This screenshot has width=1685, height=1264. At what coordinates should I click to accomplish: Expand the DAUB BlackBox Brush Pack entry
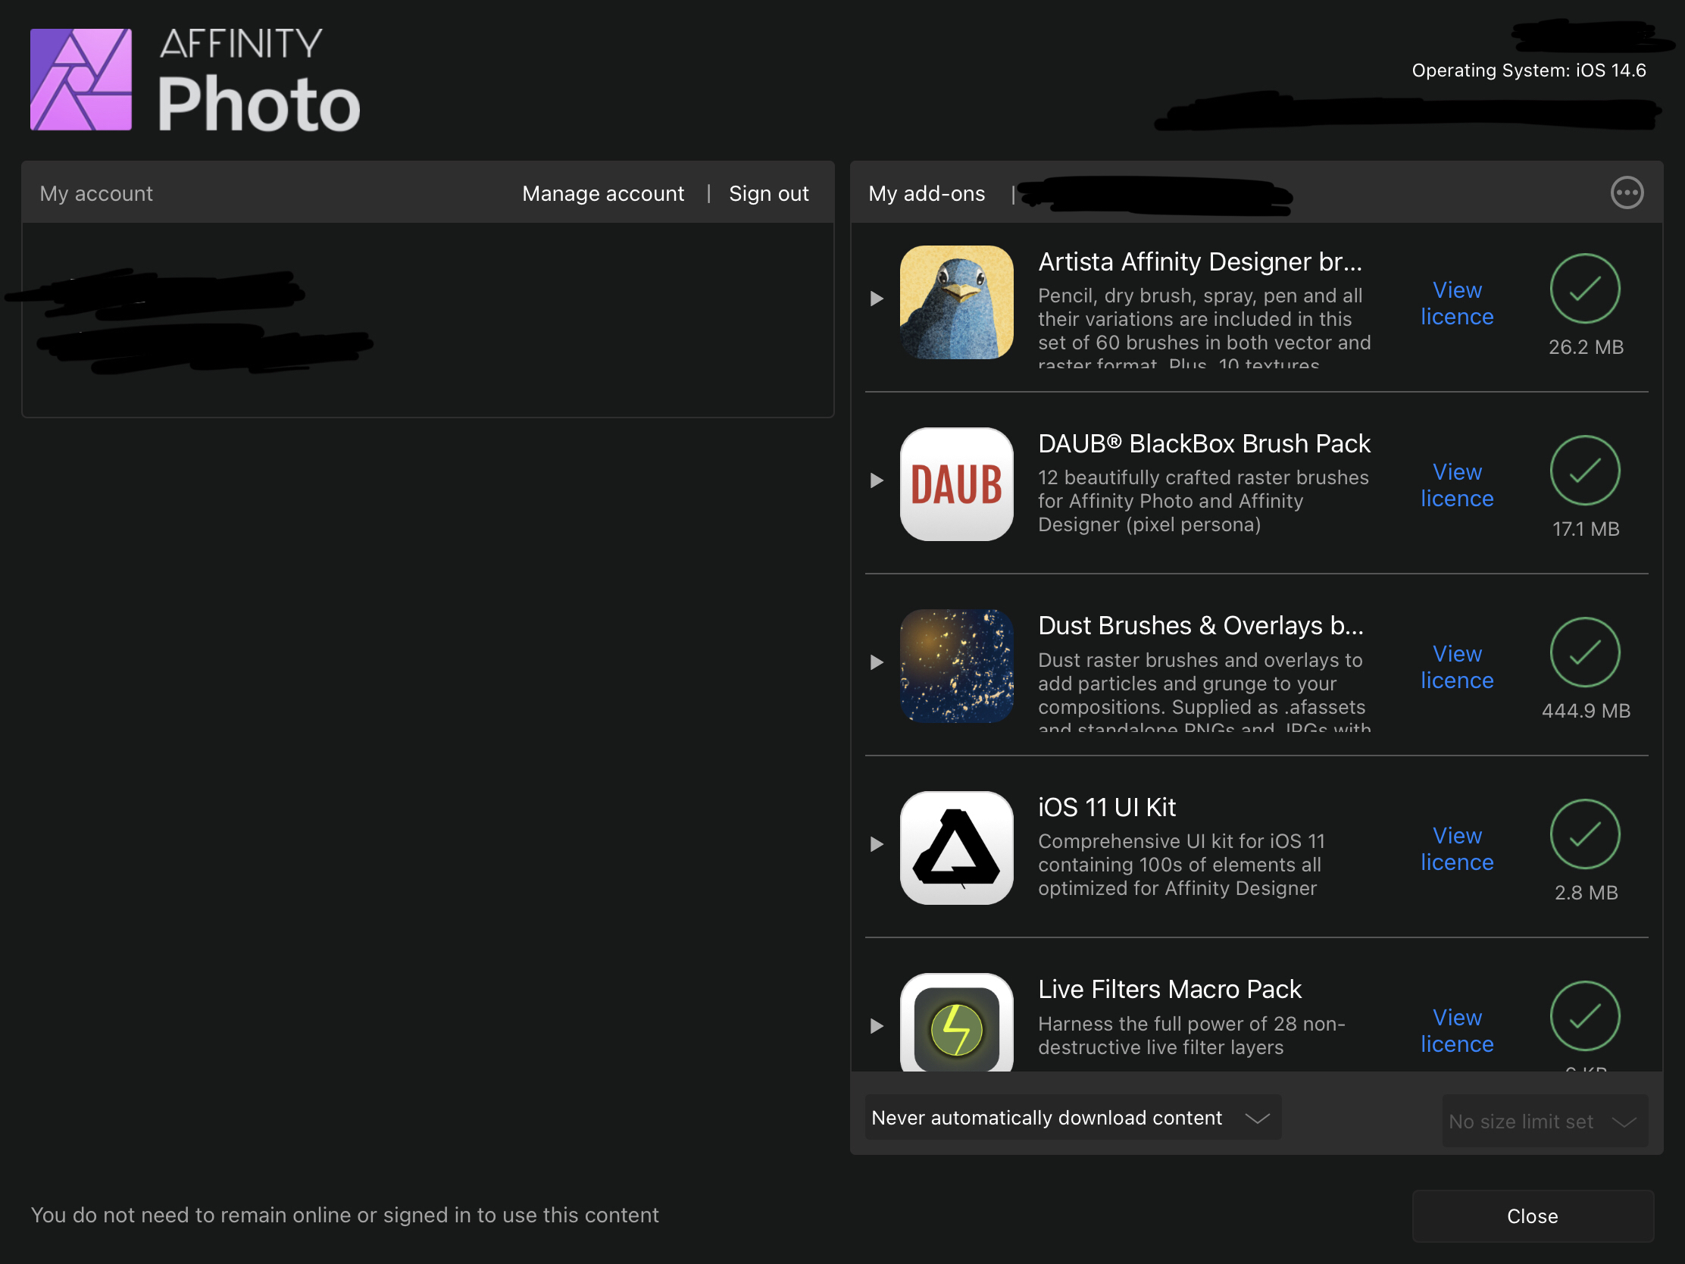pyautogui.click(x=877, y=480)
